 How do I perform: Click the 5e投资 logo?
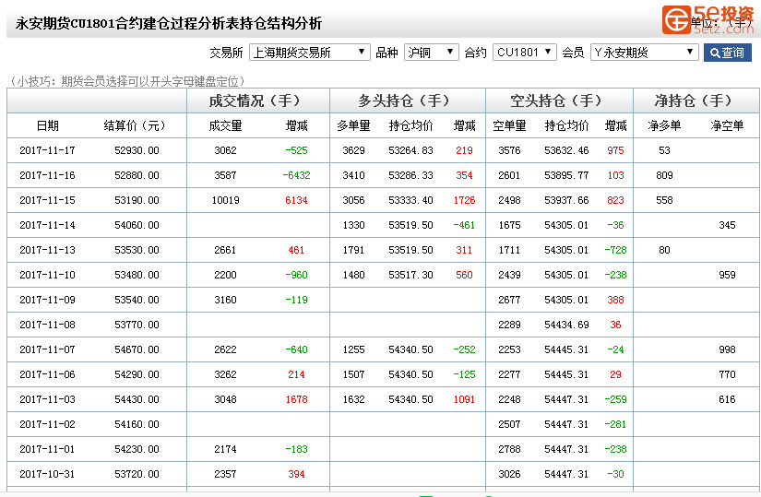click(708, 20)
